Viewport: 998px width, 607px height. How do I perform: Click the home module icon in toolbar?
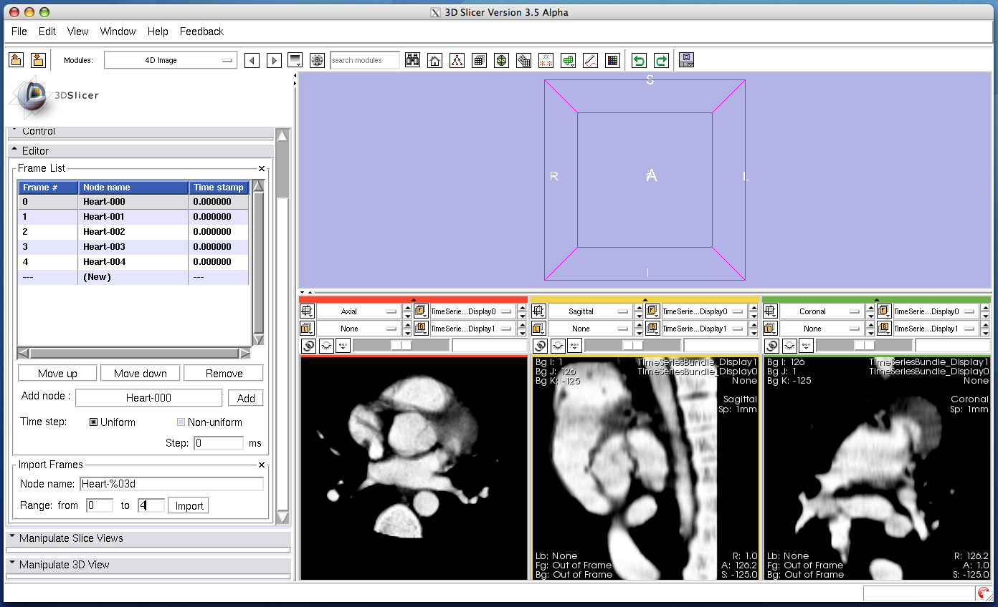[x=434, y=61]
